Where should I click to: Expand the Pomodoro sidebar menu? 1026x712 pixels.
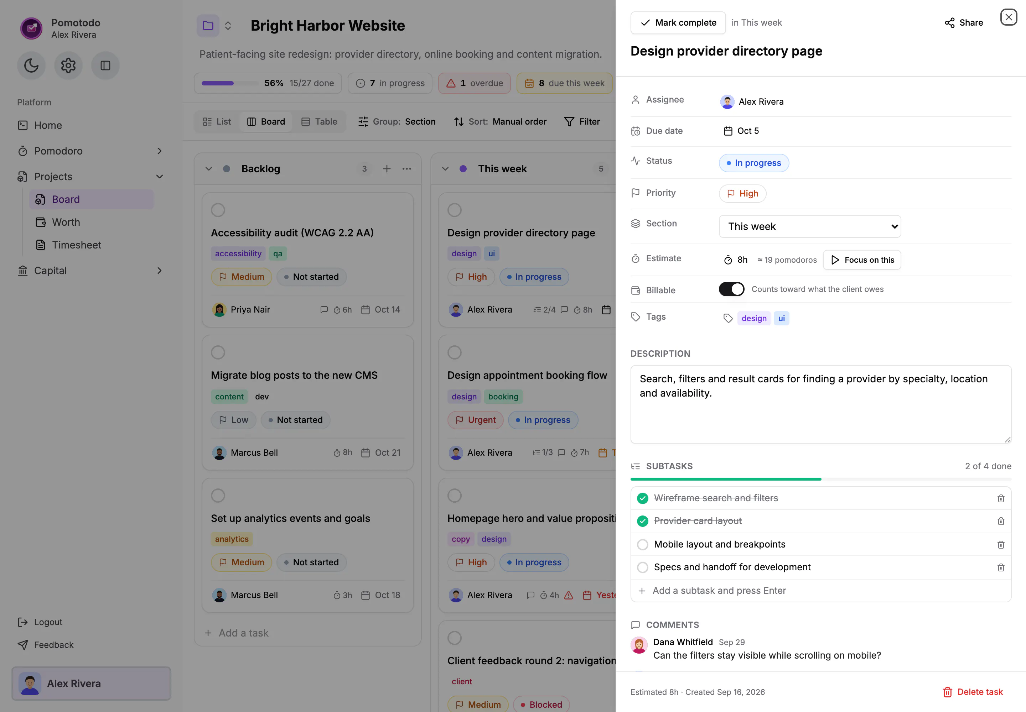click(91, 151)
